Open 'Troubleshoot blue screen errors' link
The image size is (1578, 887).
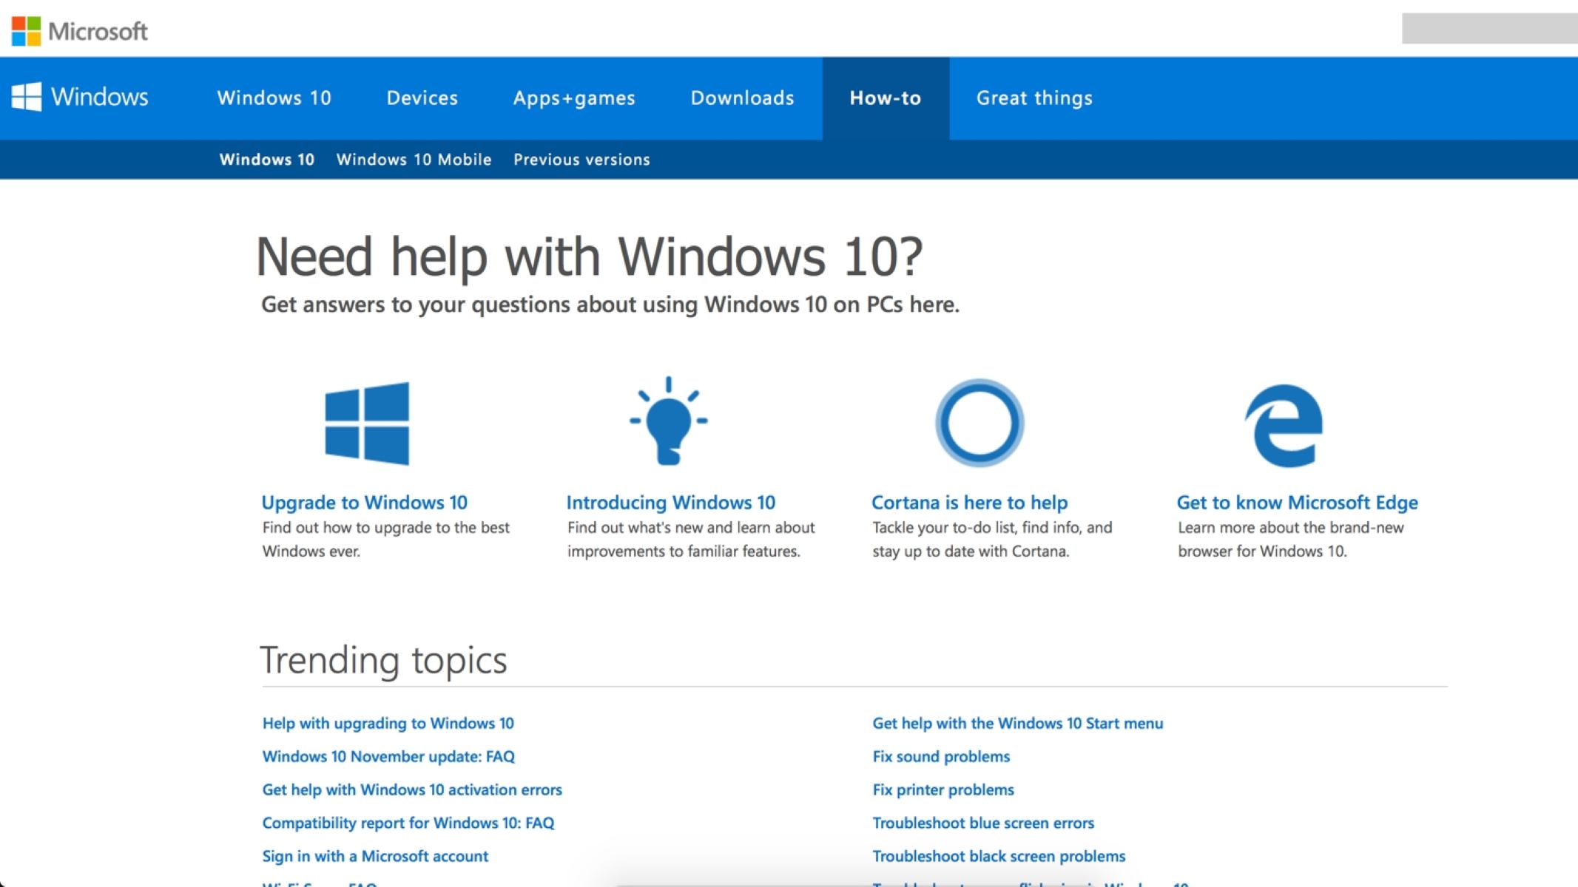click(x=983, y=823)
